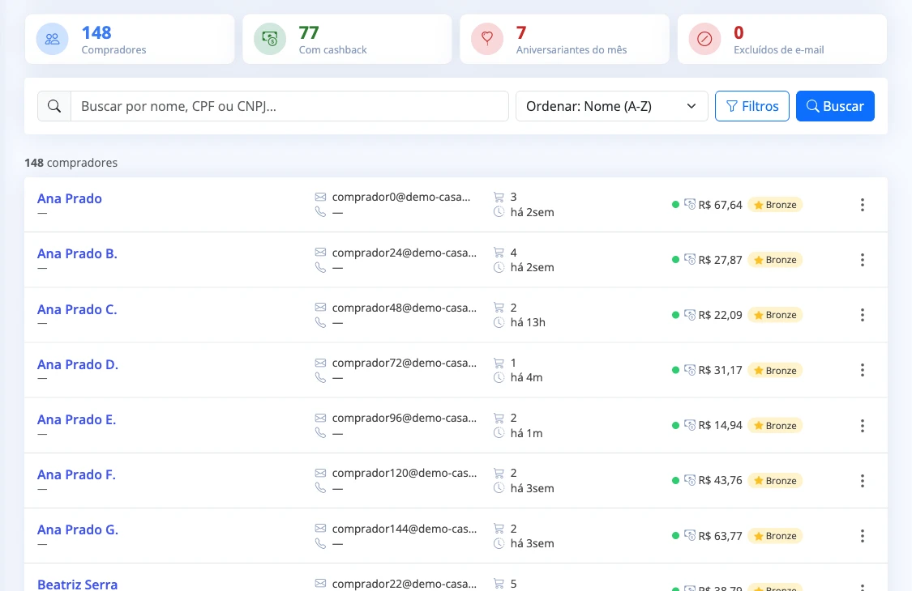
Task: Click the email comprador72@demo-casa...
Action: [405, 363]
